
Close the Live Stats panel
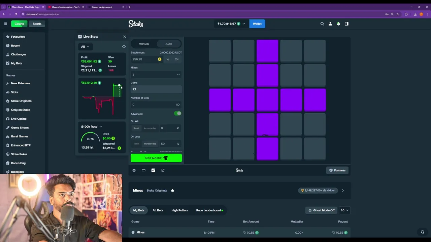[x=125, y=37]
